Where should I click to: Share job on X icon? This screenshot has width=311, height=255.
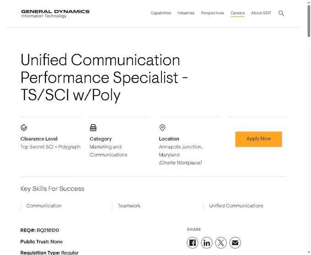pos(221,243)
